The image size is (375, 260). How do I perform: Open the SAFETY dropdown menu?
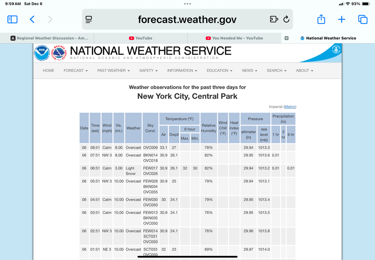click(148, 70)
